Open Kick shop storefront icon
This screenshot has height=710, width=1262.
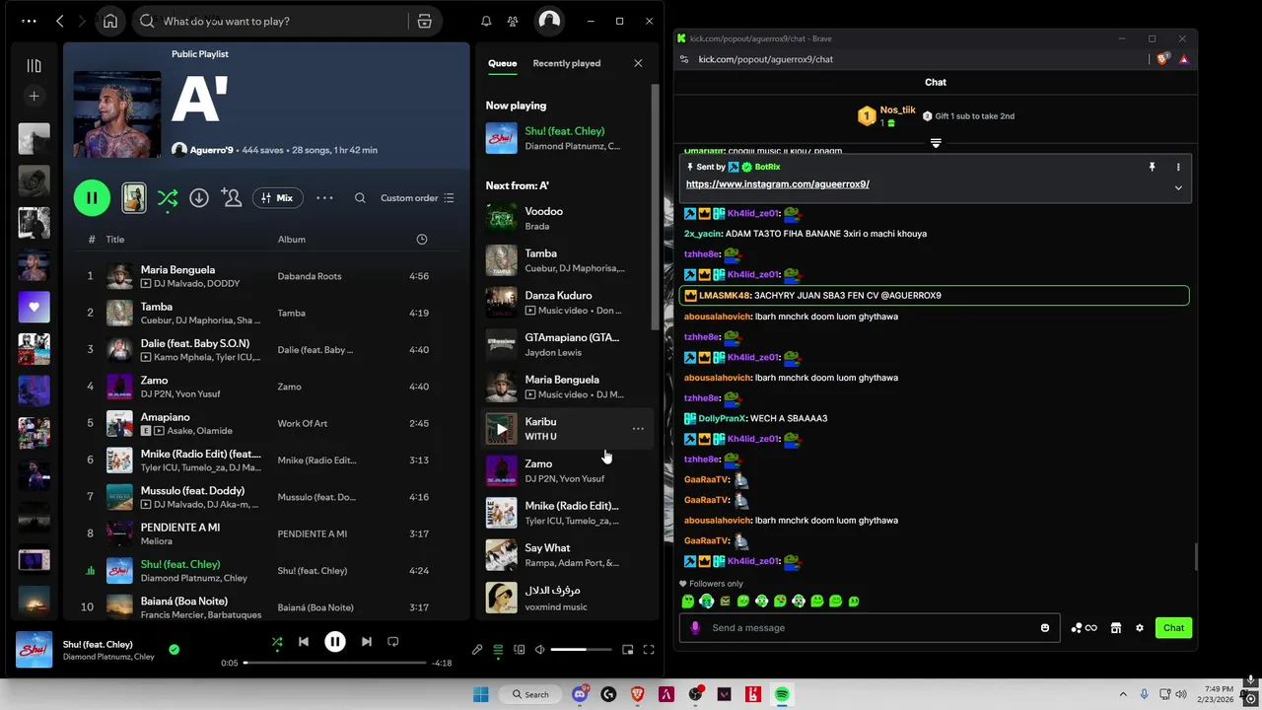(x=1116, y=628)
